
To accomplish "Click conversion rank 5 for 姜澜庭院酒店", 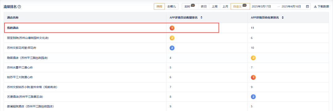I will pyautogui.click(x=252, y=107).
